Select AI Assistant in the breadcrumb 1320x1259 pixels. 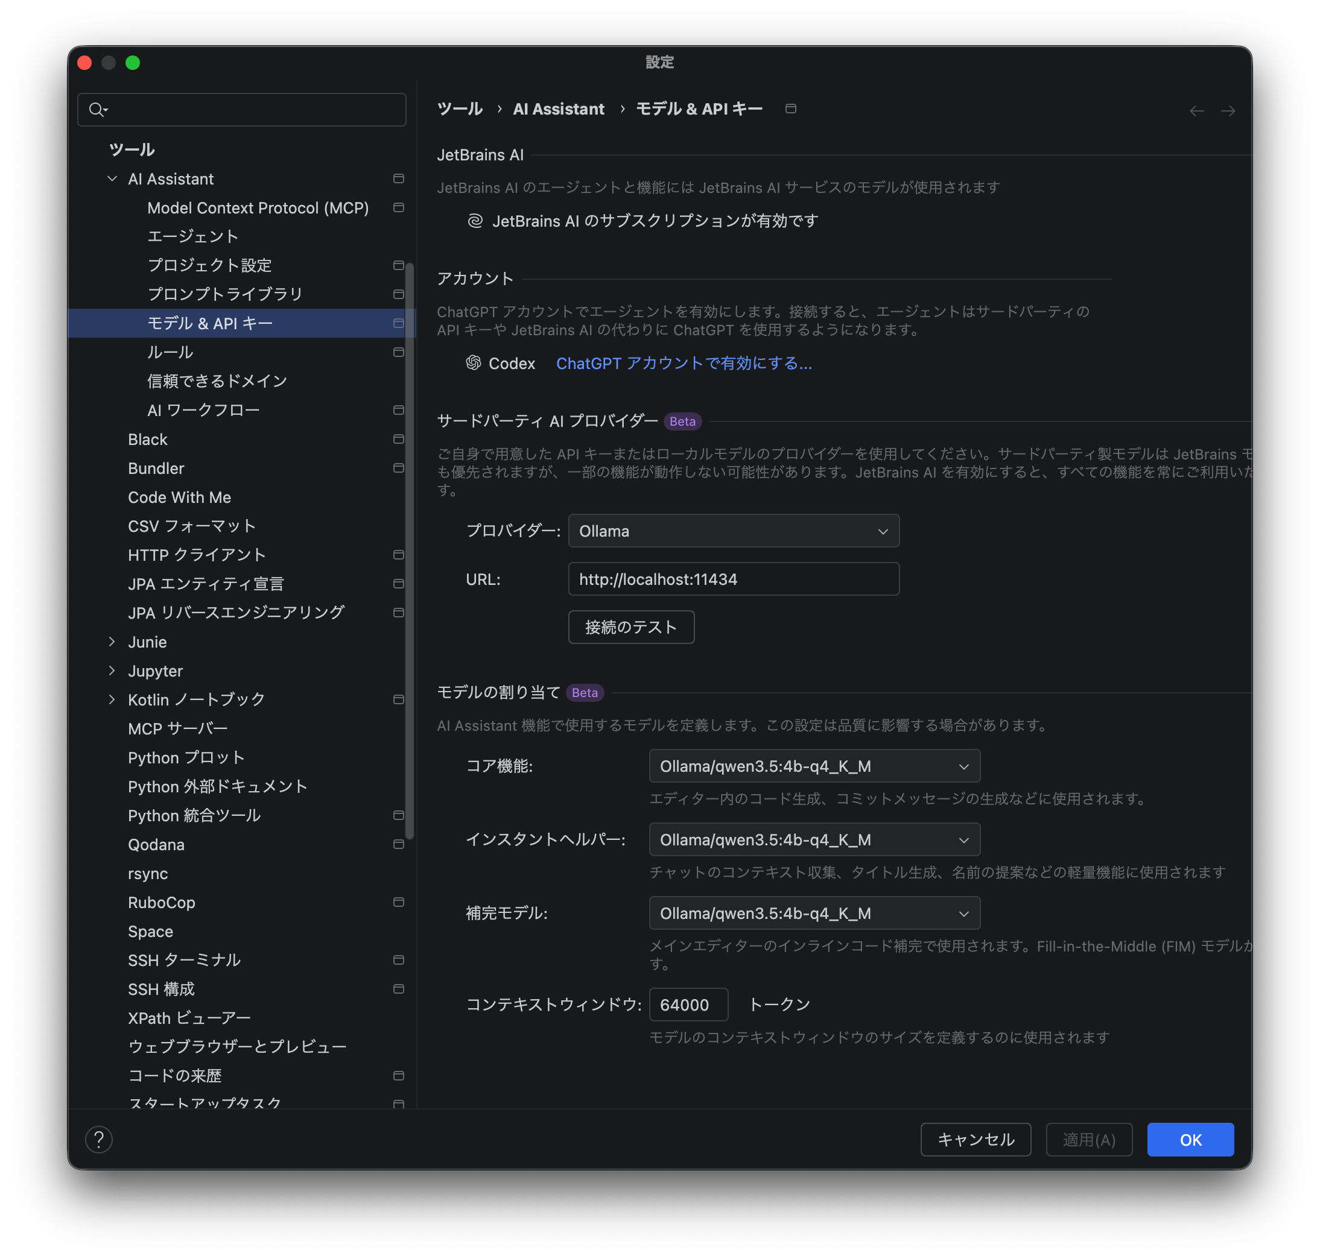click(558, 108)
